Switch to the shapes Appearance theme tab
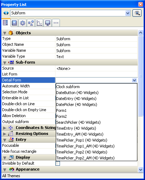The width and height of the screenshot is (145, 180). point(31,23)
